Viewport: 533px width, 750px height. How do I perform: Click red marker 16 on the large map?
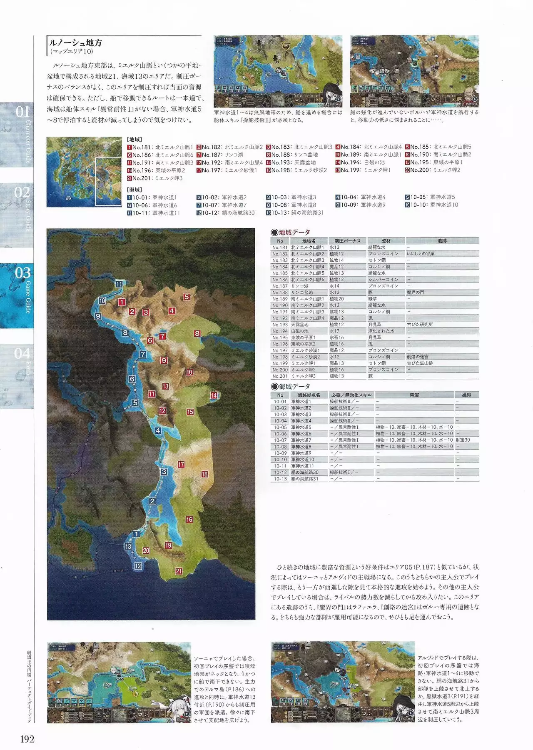189,520
